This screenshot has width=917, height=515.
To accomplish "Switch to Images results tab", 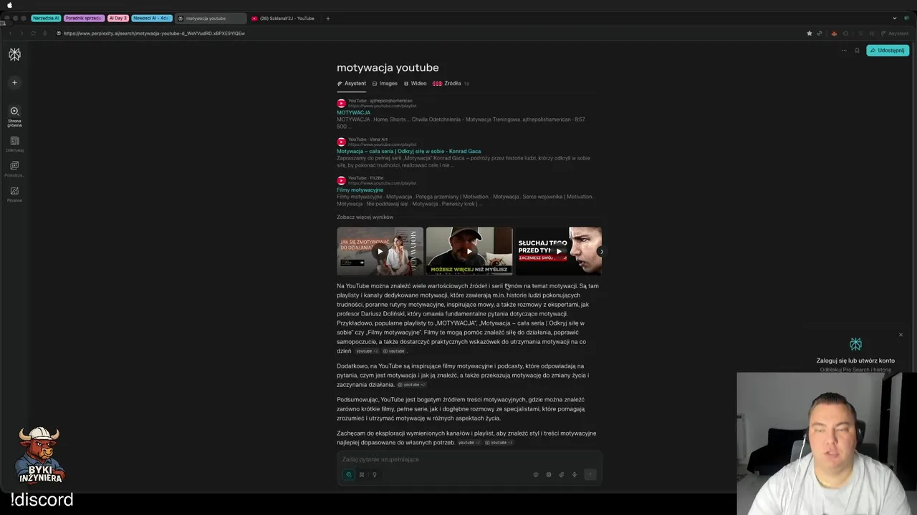I will point(385,83).
